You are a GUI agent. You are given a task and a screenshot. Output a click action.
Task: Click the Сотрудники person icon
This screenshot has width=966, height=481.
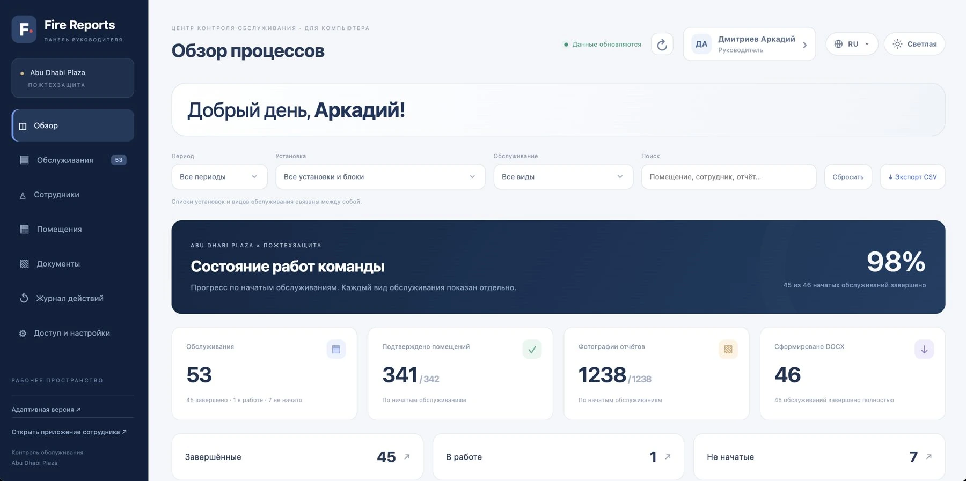click(x=23, y=195)
